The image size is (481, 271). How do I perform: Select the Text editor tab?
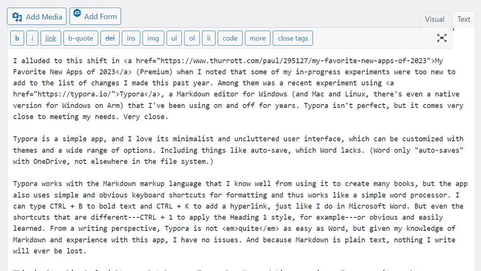pyautogui.click(x=463, y=19)
